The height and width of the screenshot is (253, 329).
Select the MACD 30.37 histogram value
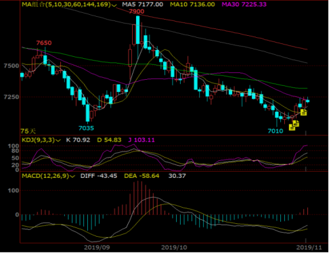(x=177, y=176)
